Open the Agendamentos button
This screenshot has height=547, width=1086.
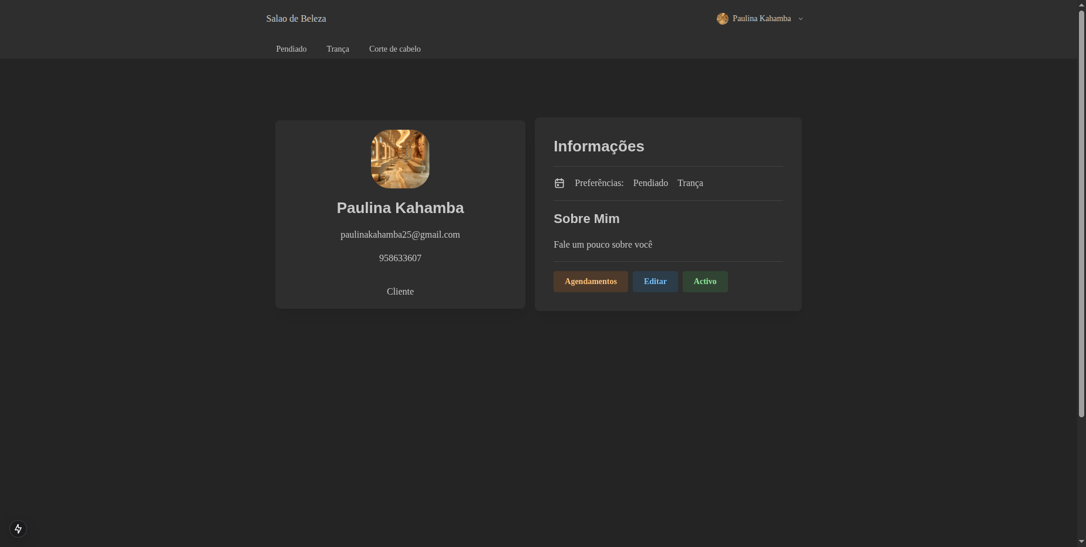[590, 282]
